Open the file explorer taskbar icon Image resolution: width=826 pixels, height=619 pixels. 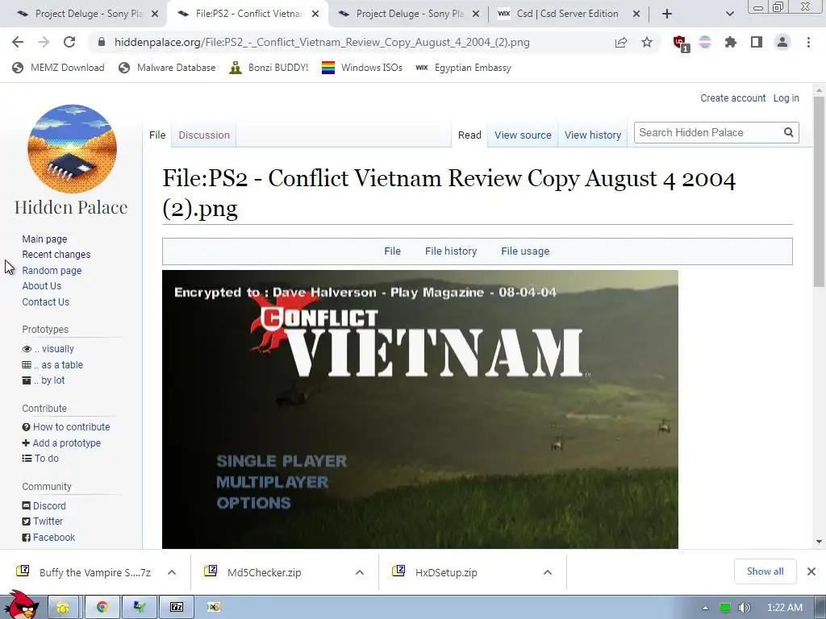point(63,608)
